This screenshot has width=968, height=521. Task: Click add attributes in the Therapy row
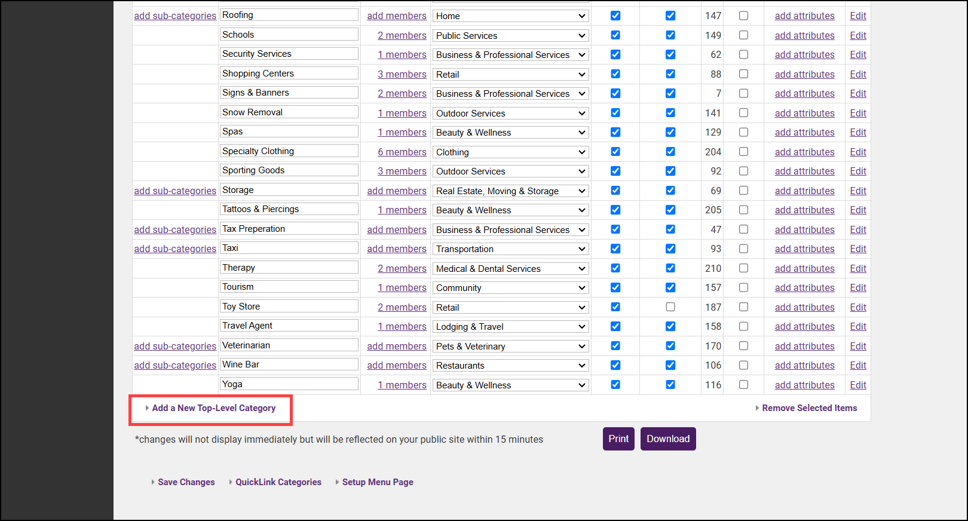pyautogui.click(x=804, y=268)
